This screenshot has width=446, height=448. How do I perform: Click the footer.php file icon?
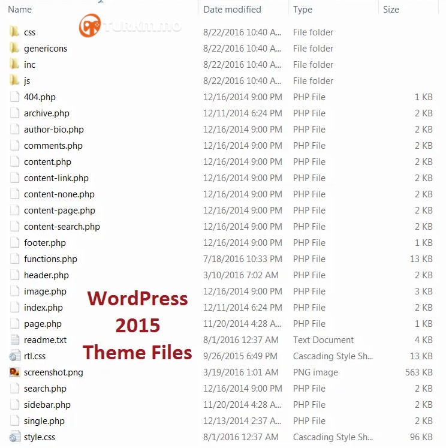(14, 242)
